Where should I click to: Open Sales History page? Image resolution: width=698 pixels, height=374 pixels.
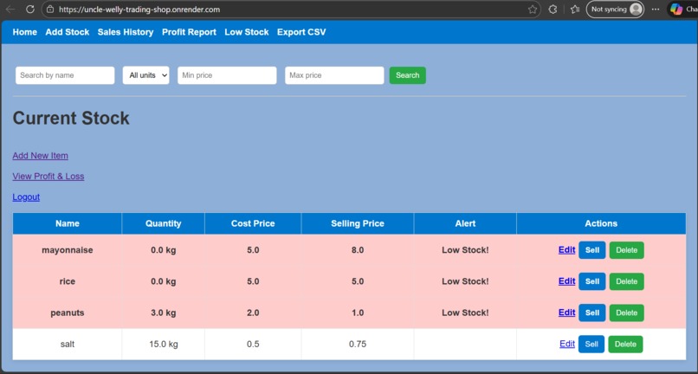click(126, 32)
